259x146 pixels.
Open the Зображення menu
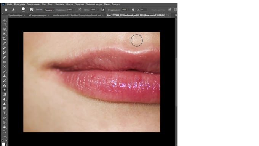pos(33,4)
